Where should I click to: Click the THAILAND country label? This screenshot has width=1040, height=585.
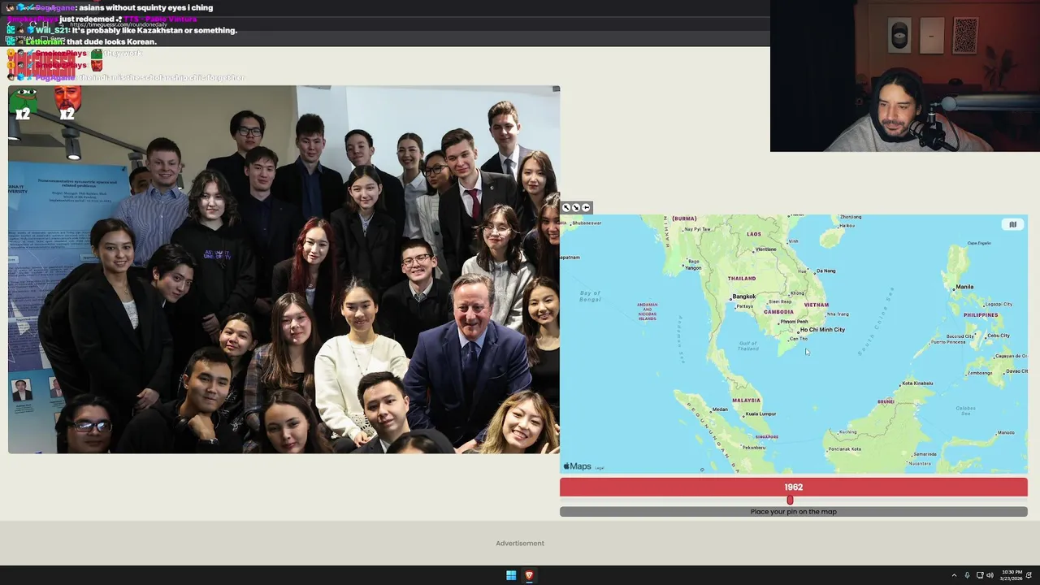pyautogui.click(x=742, y=279)
